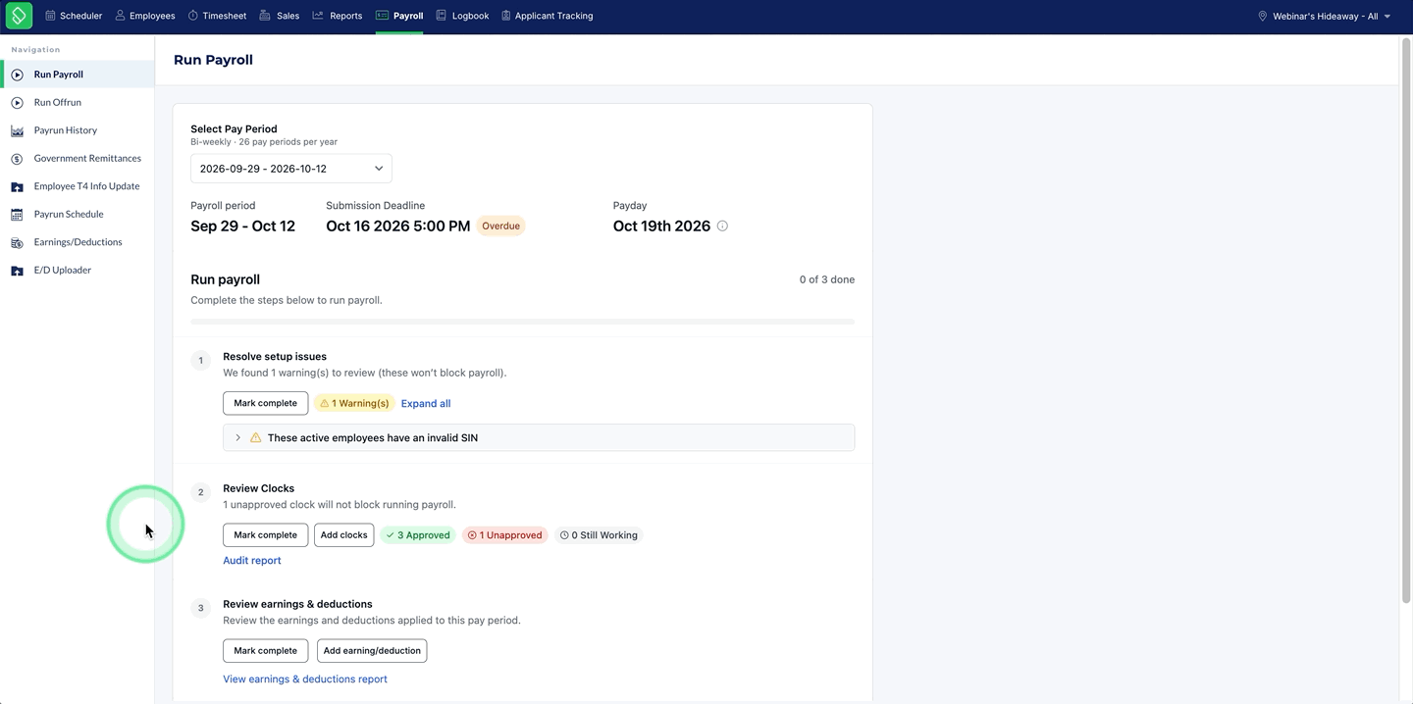Click the Government Remittances dollar icon
The width and height of the screenshot is (1413, 704).
point(17,158)
